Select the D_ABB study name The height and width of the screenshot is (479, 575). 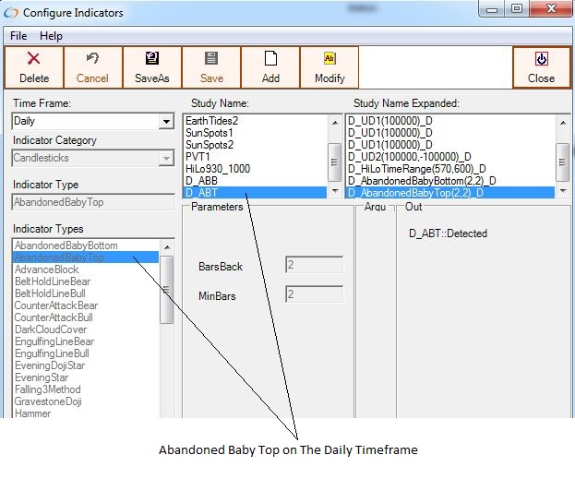click(202, 181)
